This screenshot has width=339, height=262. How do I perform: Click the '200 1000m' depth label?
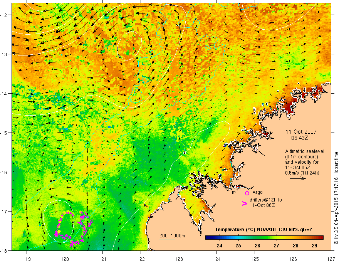pos(172,236)
